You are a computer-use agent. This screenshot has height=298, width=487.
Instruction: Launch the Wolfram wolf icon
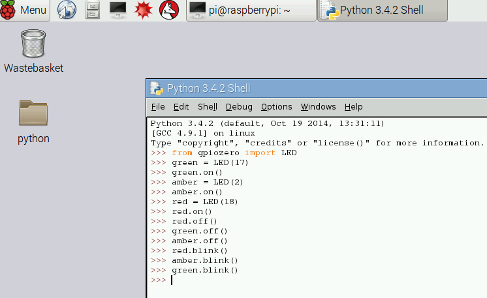(x=168, y=10)
